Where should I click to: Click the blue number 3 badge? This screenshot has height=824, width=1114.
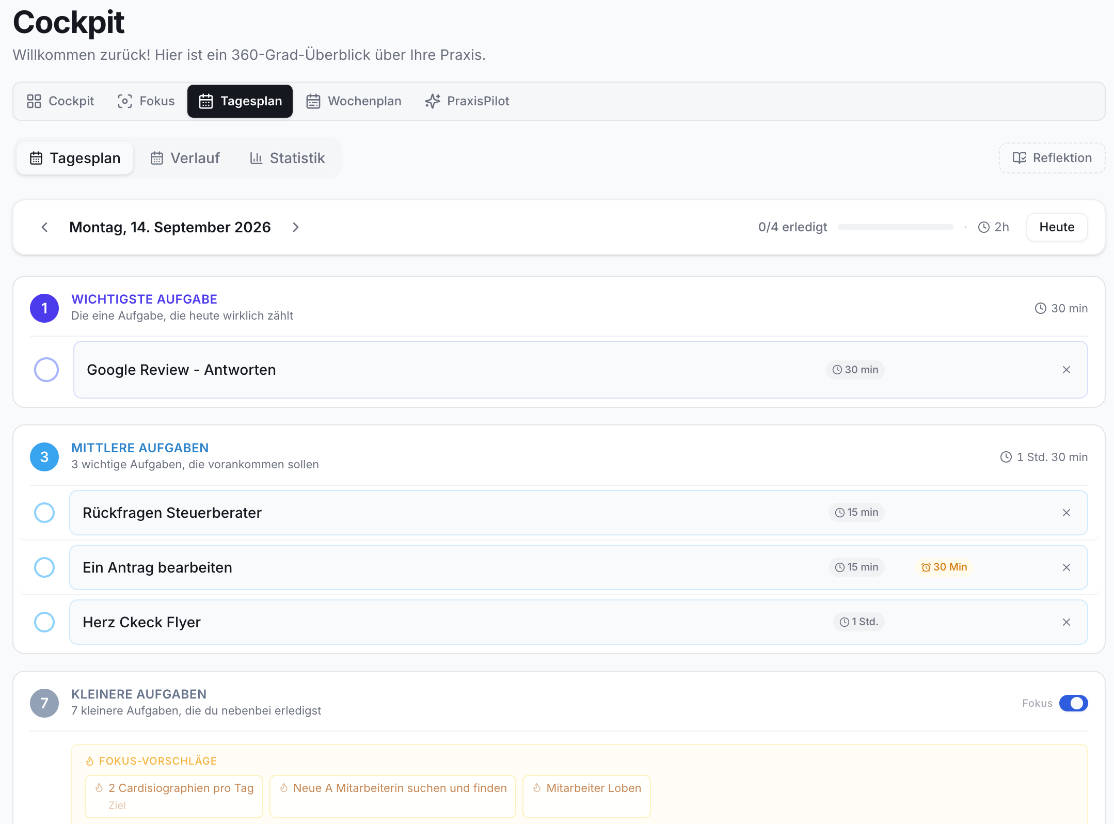[44, 457]
